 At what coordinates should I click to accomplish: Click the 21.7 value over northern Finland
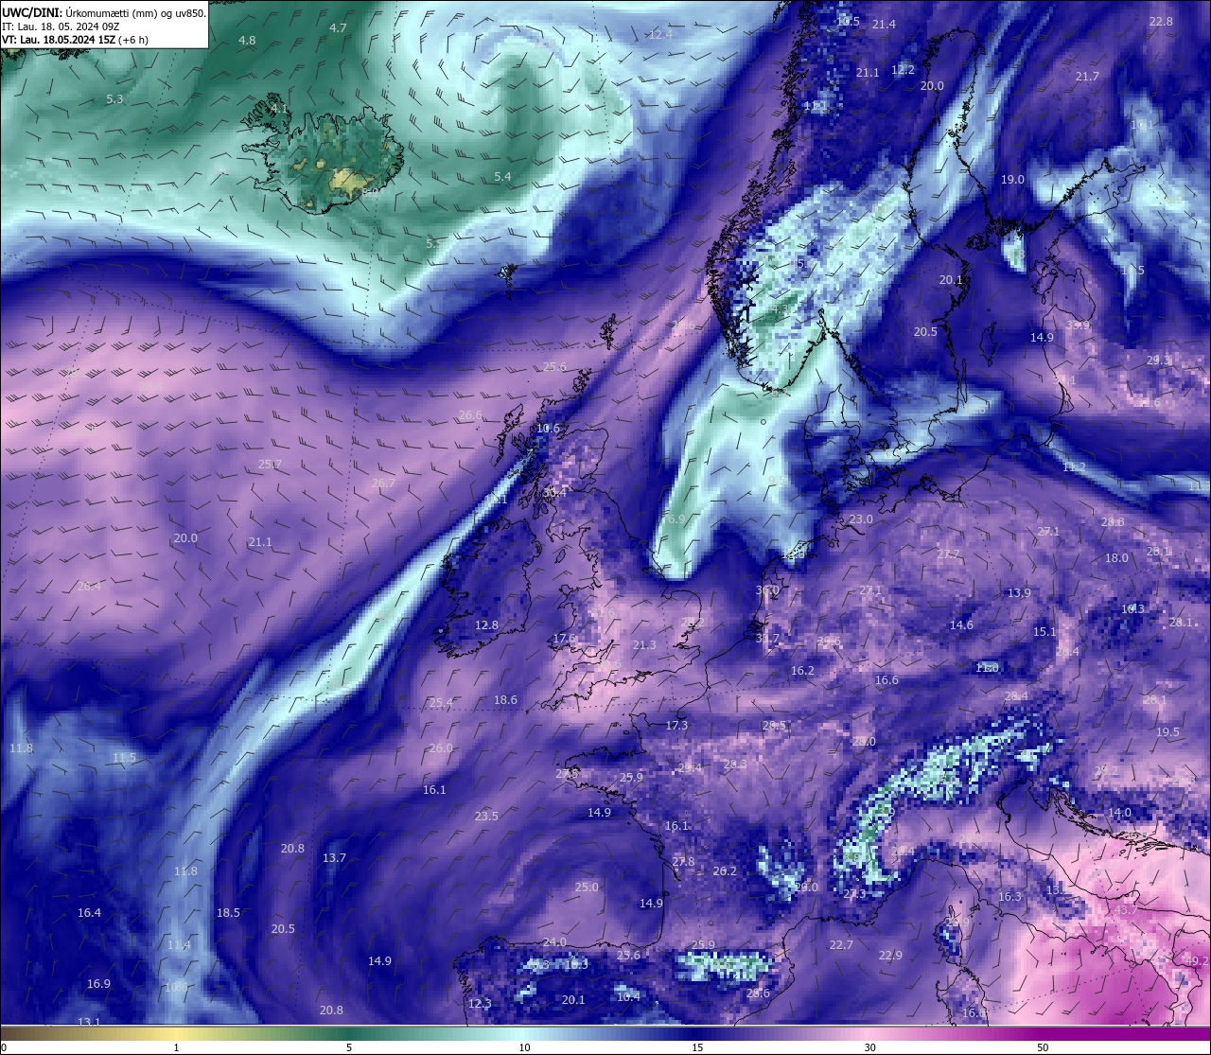pos(1087,77)
